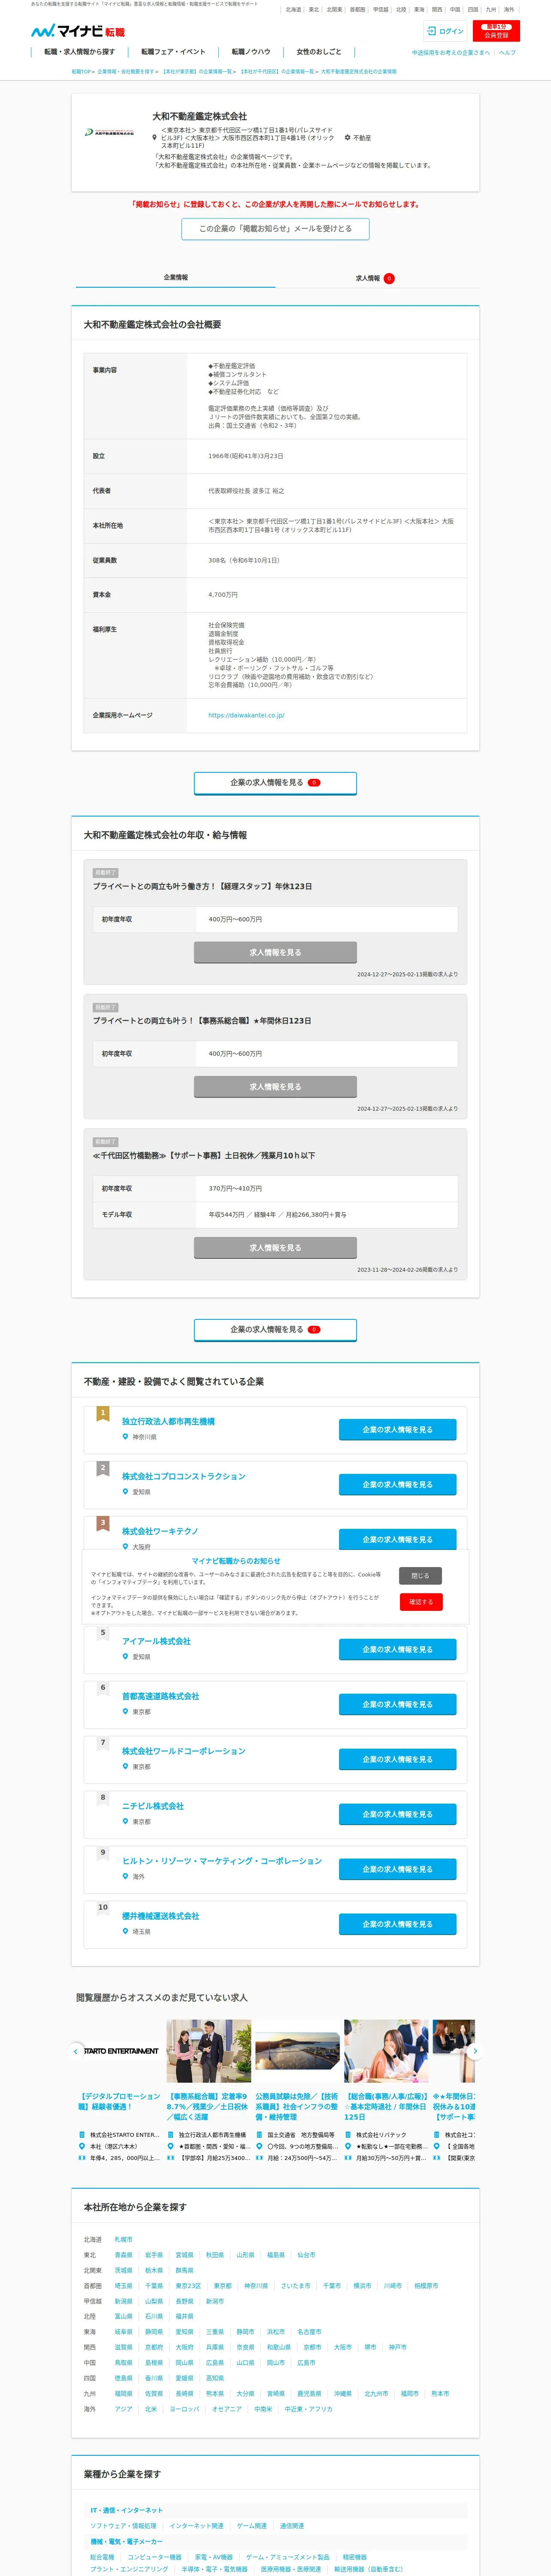Open ヒルトン・リゾーツ・マーケティング・コーポレーション link

click(222, 1861)
